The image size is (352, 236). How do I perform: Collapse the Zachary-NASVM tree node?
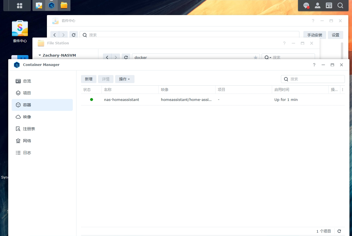coord(40,55)
